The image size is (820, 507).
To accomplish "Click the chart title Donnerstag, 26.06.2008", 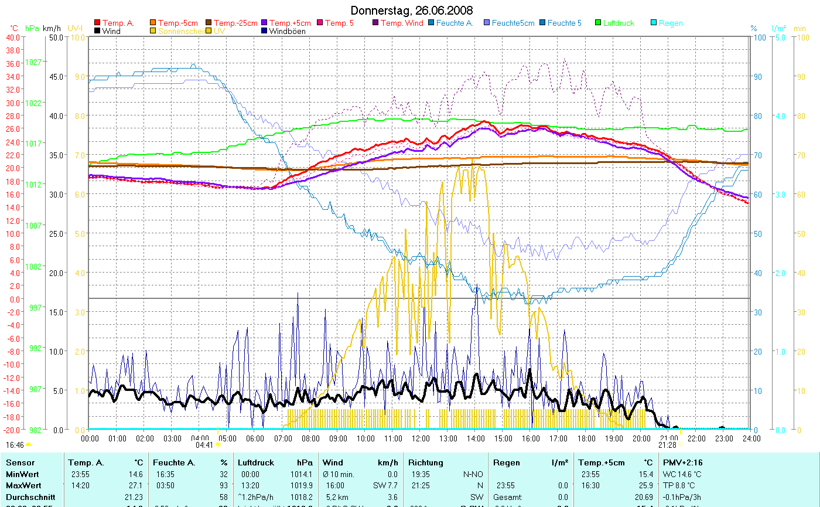I will coord(411,11).
